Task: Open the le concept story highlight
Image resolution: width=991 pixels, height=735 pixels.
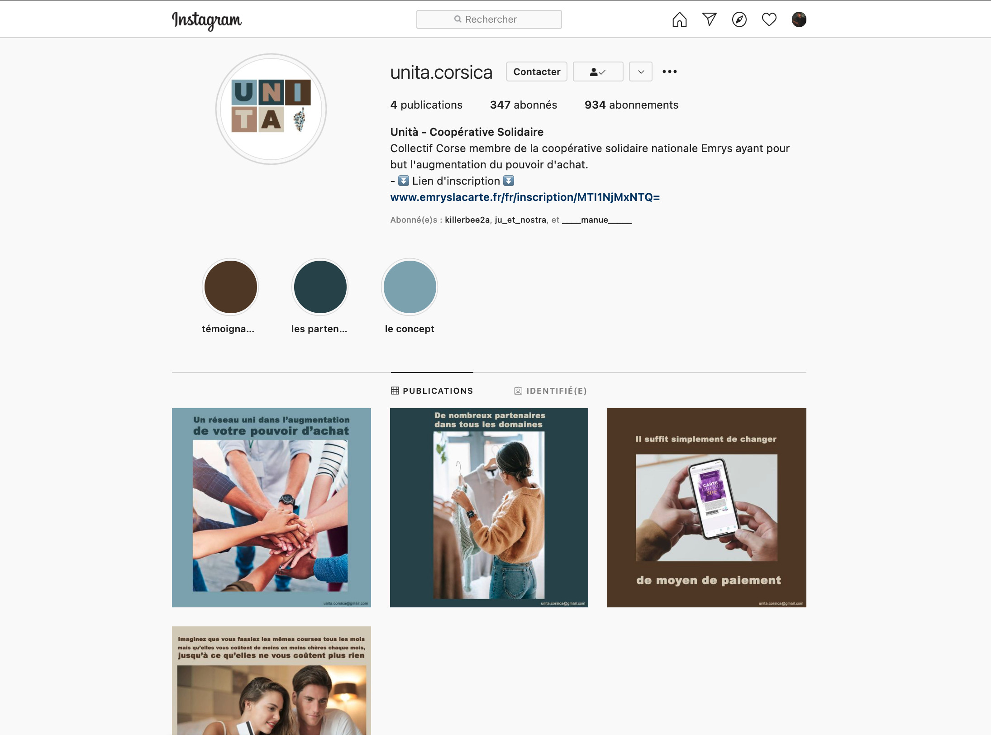Action: 410,287
